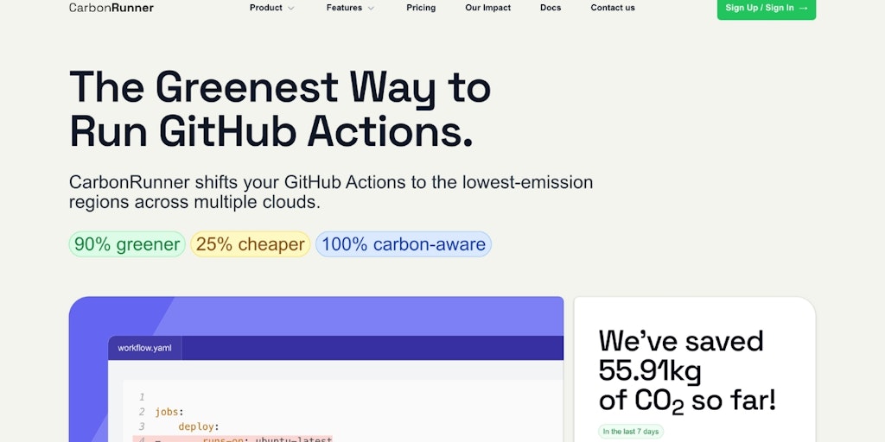885x442 pixels.
Task: Open the Pricing page
Action: (421, 8)
